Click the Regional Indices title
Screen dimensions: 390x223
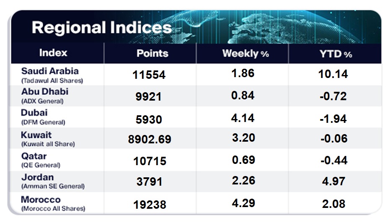click(101, 28)
